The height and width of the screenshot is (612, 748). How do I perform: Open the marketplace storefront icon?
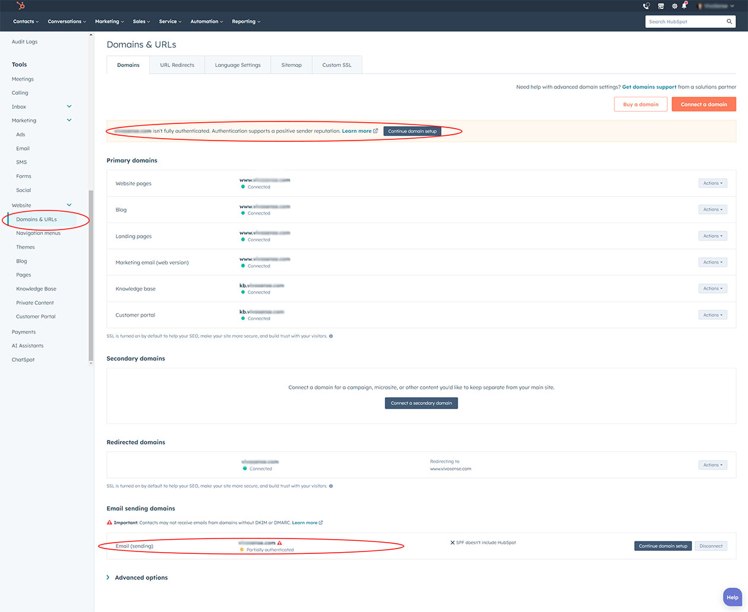[661, 6]
